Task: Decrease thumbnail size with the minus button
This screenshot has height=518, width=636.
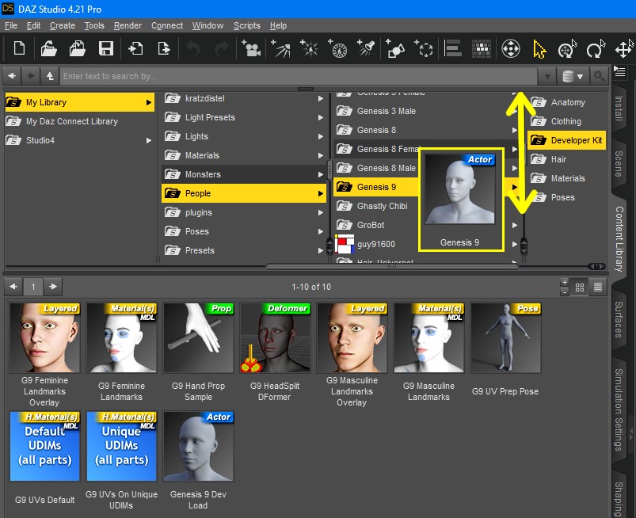Action: click(564, 291)
